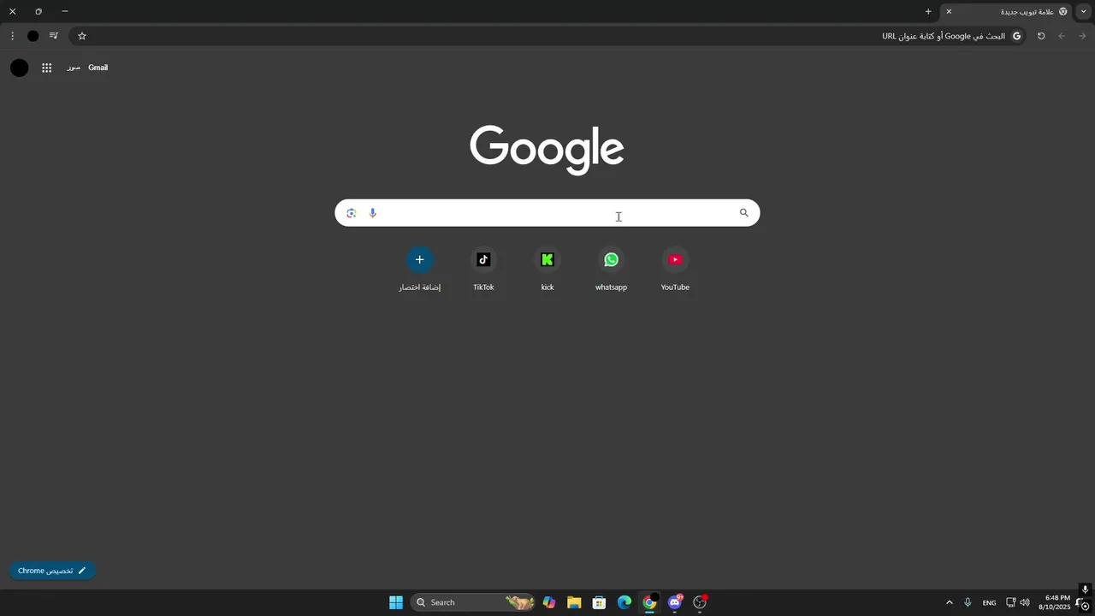The width and height of the screenshot is (1095, 616).
Task: Open the Windows Start menu
Action: tap(396, 602)
